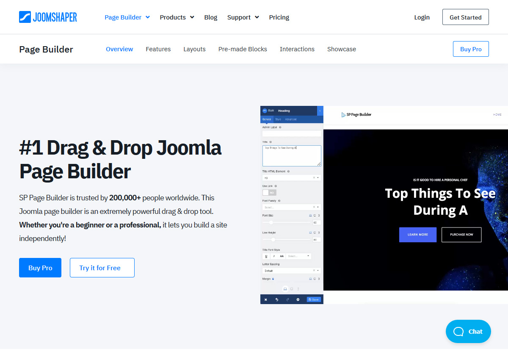Click the Get Started button

click(x=465, y=17)
